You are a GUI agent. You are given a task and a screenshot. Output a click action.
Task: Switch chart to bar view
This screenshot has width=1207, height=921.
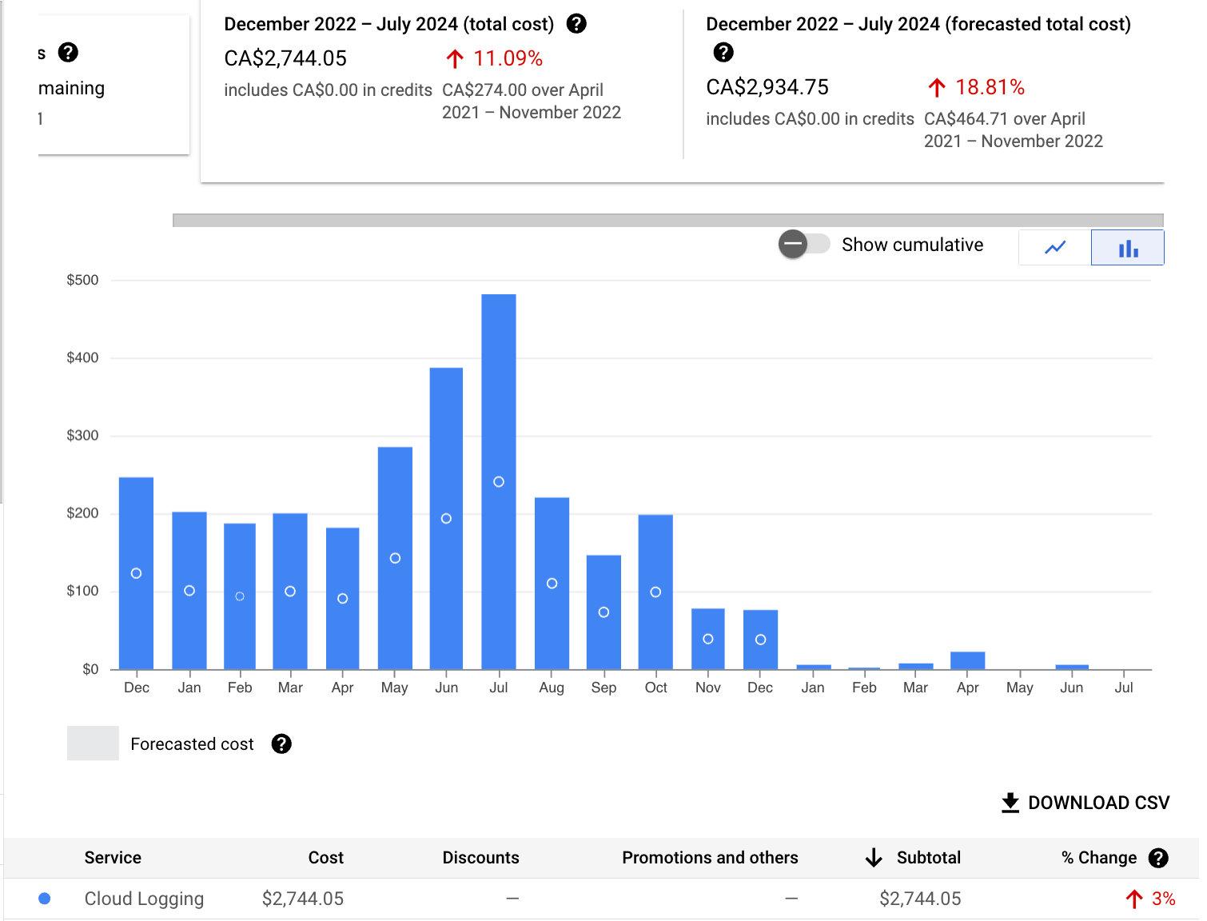pyautogui.click(x=1128, y=247)
